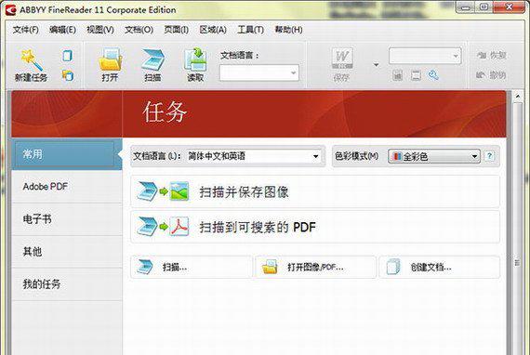Open the 区域(A) menu

tap(213, 30)
